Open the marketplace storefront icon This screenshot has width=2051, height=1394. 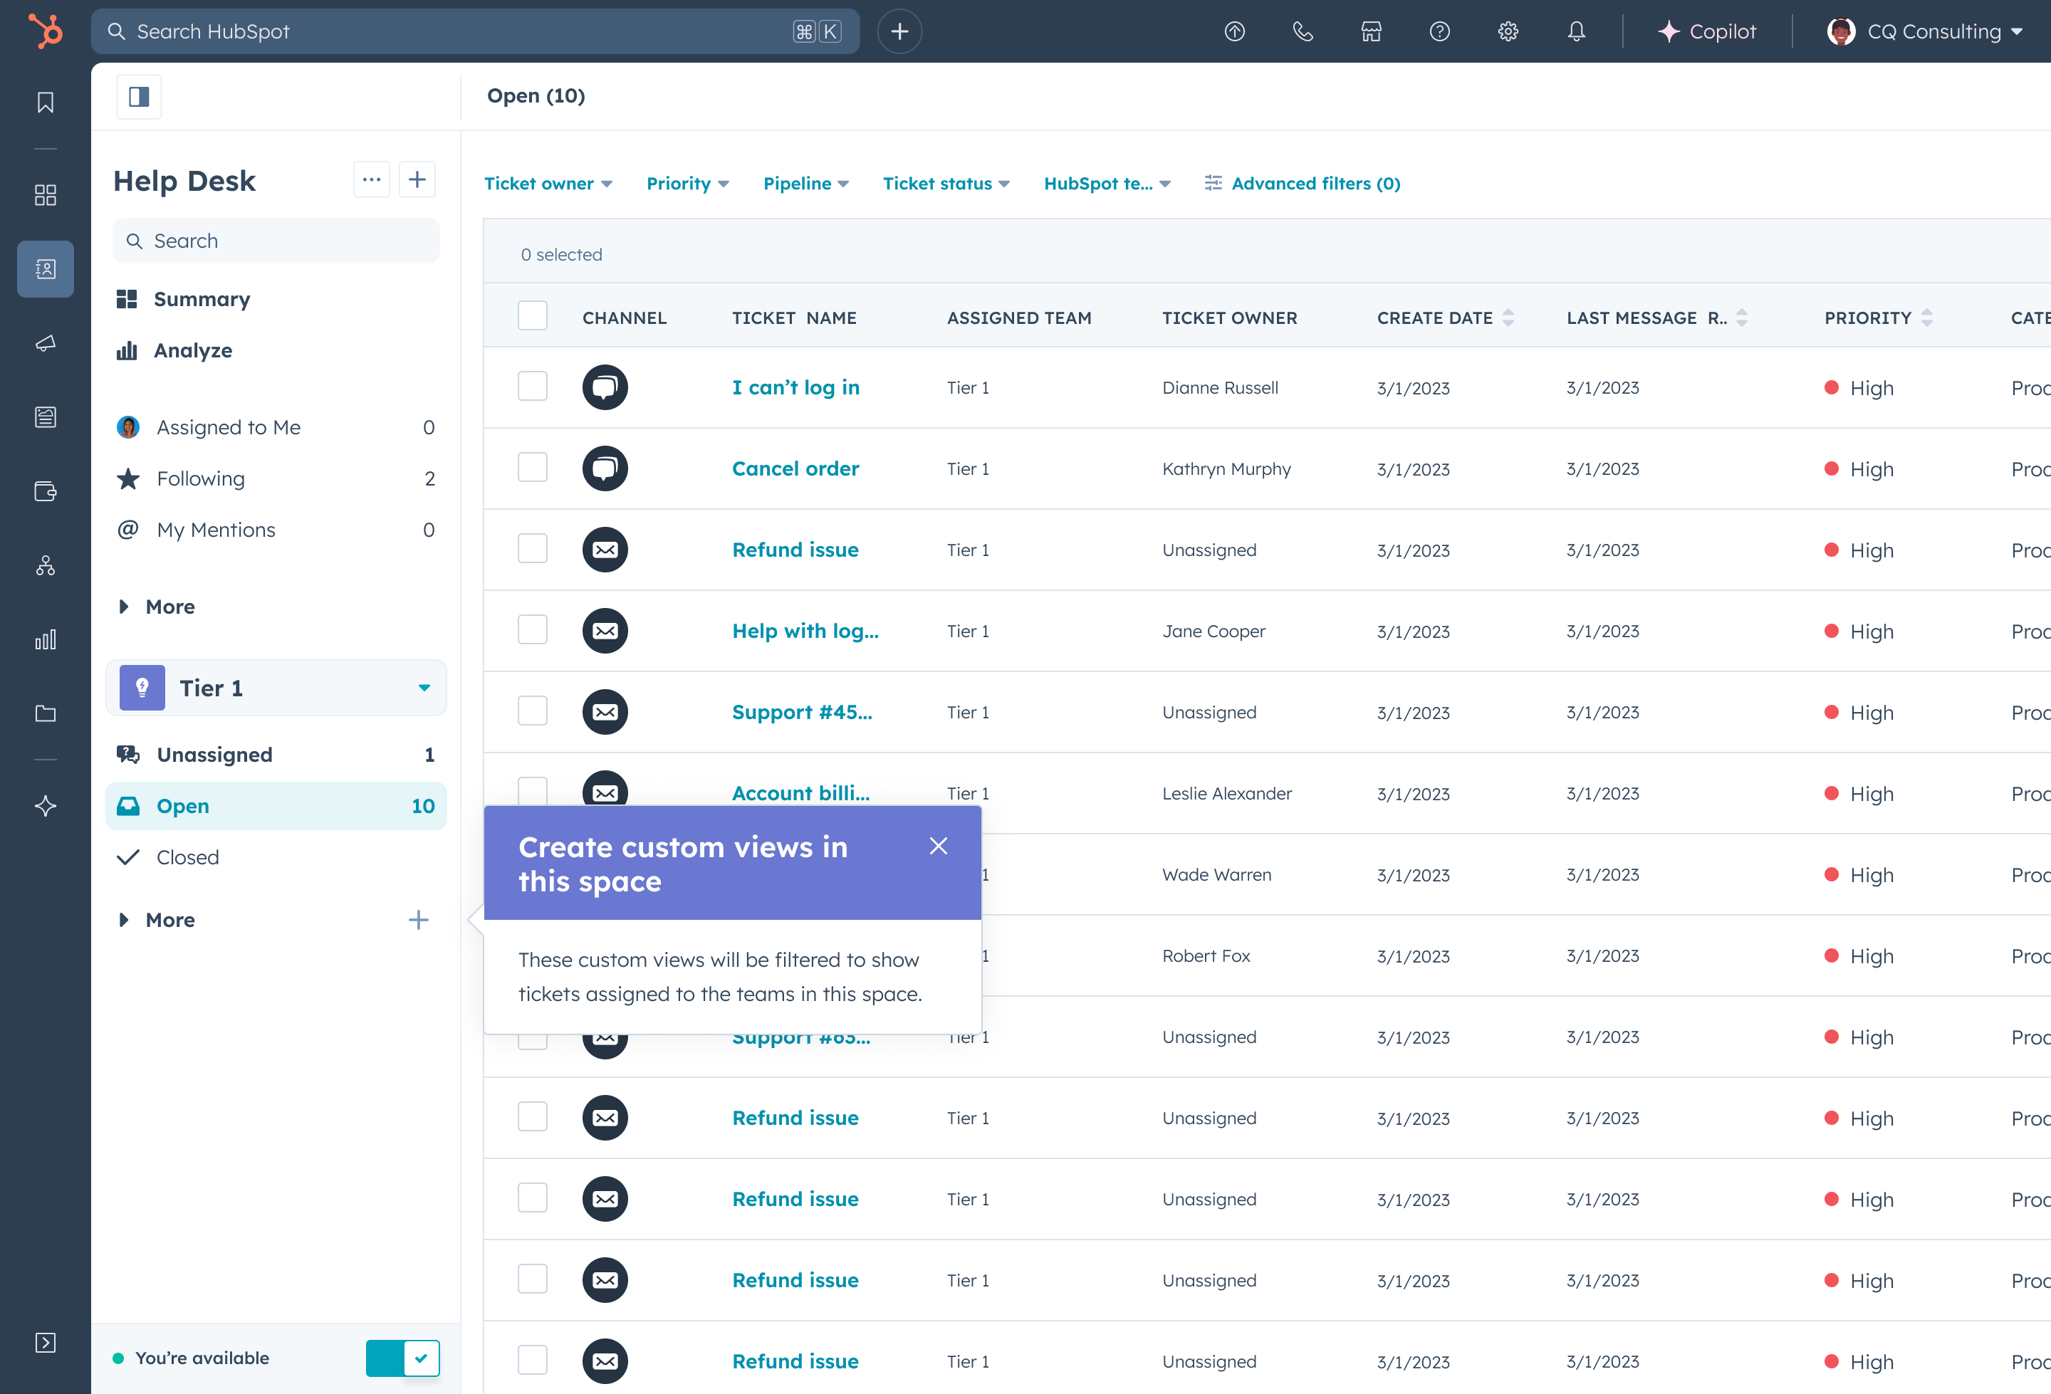(x=1371, y=32)
